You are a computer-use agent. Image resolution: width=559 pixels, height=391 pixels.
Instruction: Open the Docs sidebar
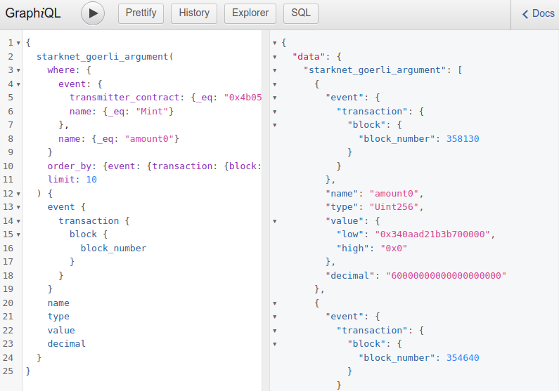pyautogui.click(x=539, y=13)
